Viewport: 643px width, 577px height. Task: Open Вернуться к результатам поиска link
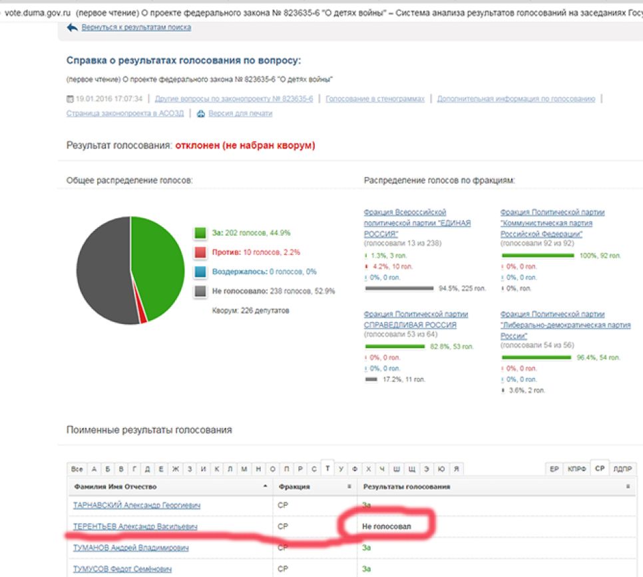tap(133, 27)
